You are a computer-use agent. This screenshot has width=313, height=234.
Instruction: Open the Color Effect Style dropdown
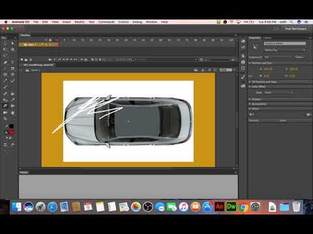(278, 92)
